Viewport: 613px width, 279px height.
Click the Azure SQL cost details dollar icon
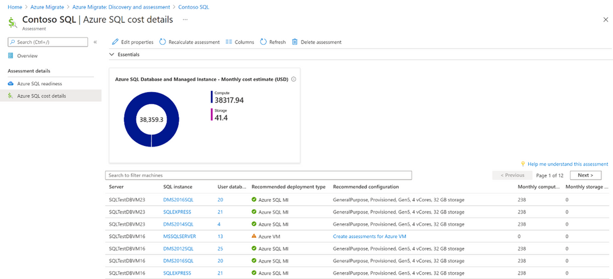click(x=11, y=96)
